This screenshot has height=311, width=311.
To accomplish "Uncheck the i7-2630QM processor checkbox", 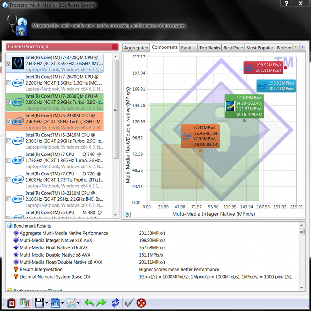I will (x=9, y=102).
